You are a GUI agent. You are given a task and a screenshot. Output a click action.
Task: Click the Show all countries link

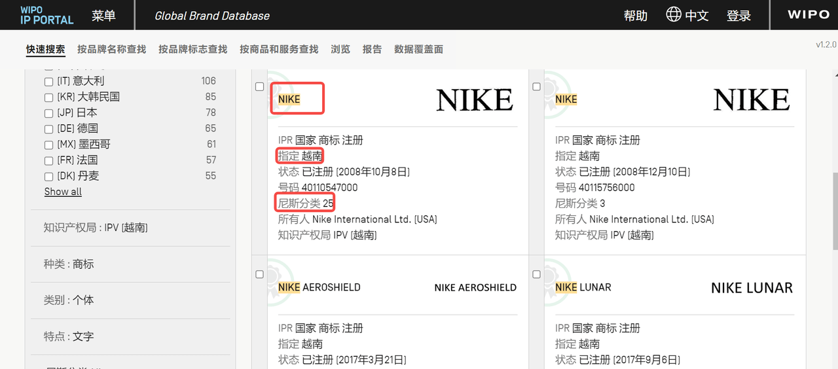pos(63,192)
